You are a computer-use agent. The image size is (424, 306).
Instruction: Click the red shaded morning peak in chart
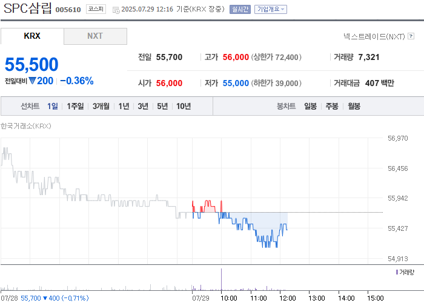coord(208,208)
